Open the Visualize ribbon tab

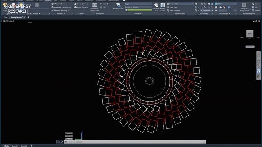point(48,0)
